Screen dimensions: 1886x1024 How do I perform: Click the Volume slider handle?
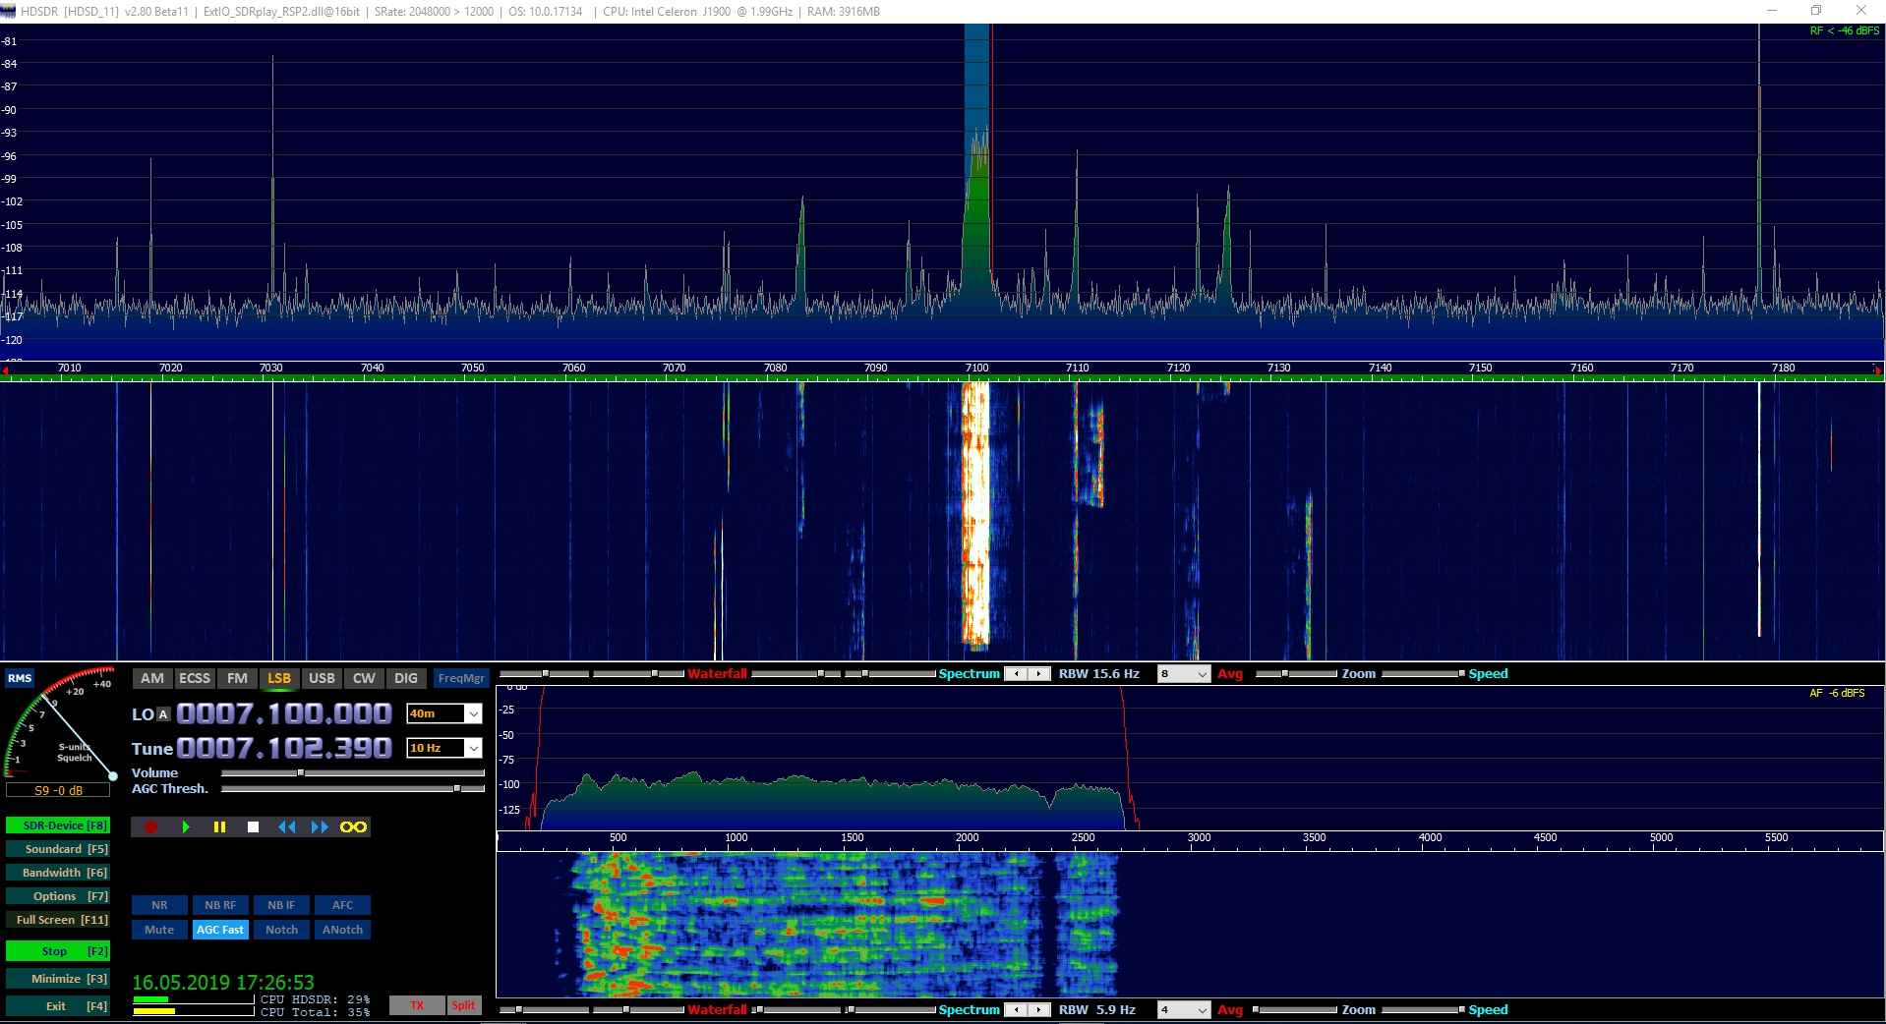(x=301, y=773)
